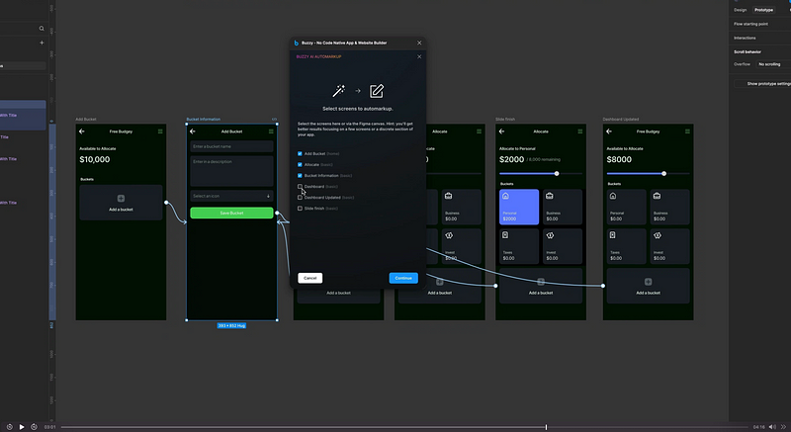Dismiss the Buzzy AI Automarkup panel with its X
Viewport: 791px width, 432px height.
419,56
